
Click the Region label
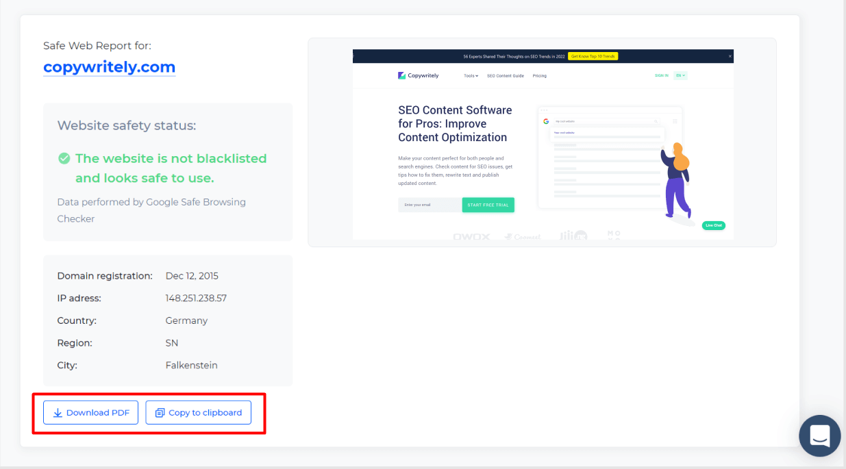coord(75,343)
